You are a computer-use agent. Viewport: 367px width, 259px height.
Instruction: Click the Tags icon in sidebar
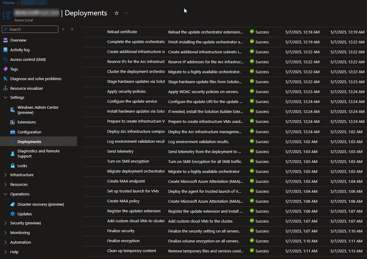[5, 69]
